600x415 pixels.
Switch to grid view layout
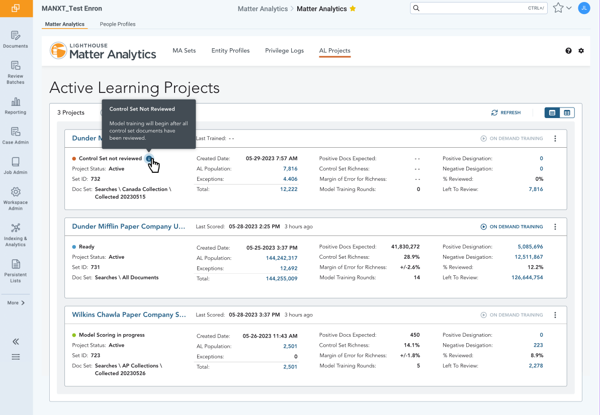pyautogui.click(x=567, y=113)
